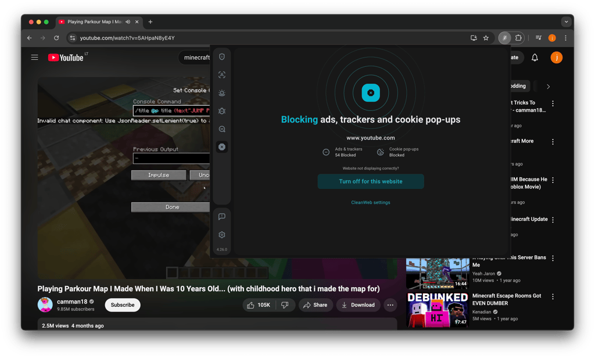Open YouTube account avatar menu
The image size is (595, 358).
tap(556, 58)
